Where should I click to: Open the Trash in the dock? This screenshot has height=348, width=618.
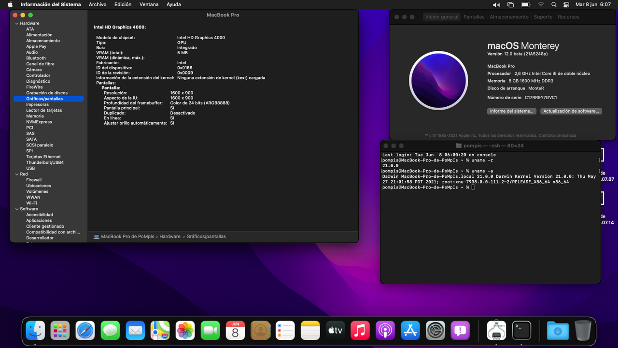(x=583, y=331)
